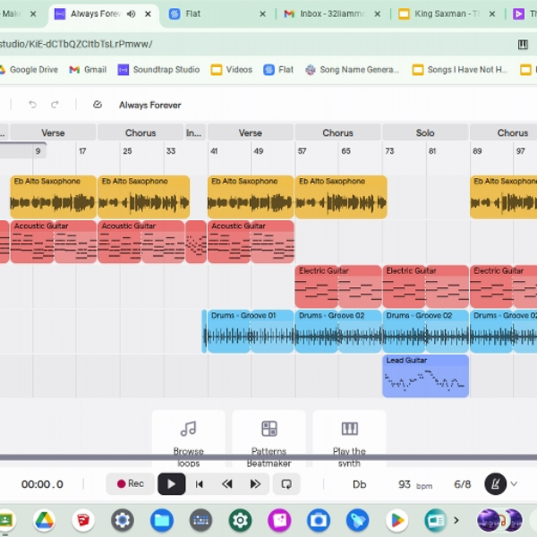Select the Drums - Groove 01 region

[251, 331]
